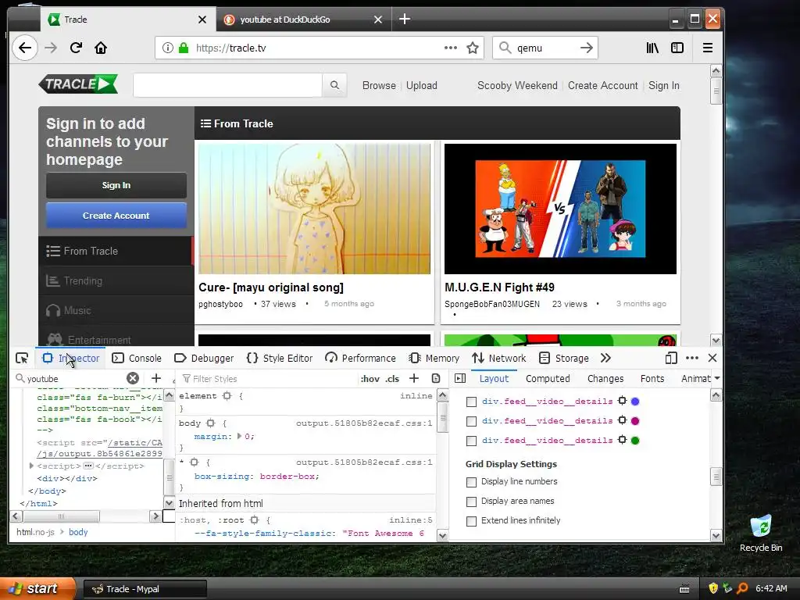The height and width of the screenshot is (600, 800).
Task: Click the search magnifier button on Tracle
Action: click(334, 85)
